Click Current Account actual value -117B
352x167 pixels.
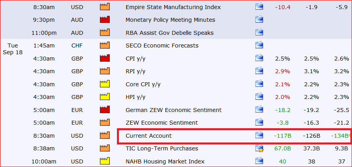(x=283, y=136)
